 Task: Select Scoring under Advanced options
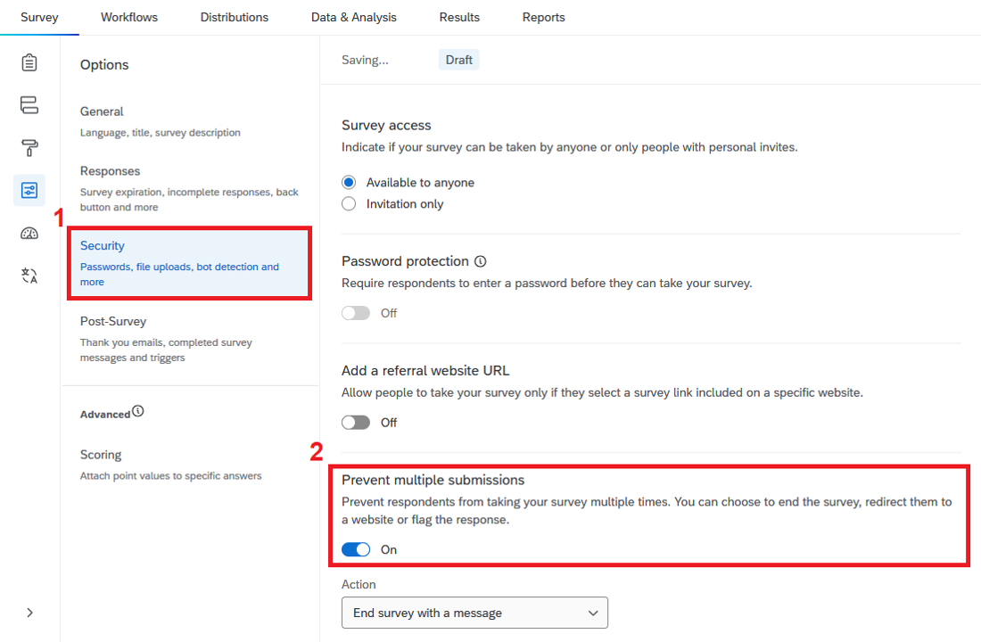pos(101,455)
